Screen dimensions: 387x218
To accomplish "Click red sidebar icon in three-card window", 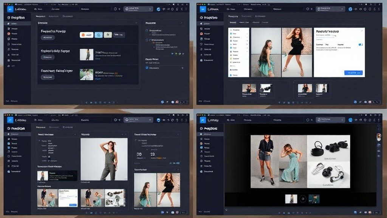I will (9, 34).
